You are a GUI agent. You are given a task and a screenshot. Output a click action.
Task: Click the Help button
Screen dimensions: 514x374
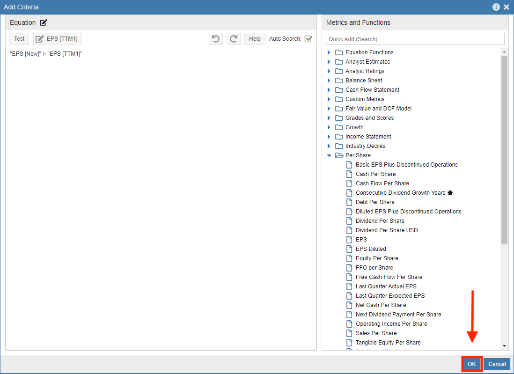[x=255, y=39]
